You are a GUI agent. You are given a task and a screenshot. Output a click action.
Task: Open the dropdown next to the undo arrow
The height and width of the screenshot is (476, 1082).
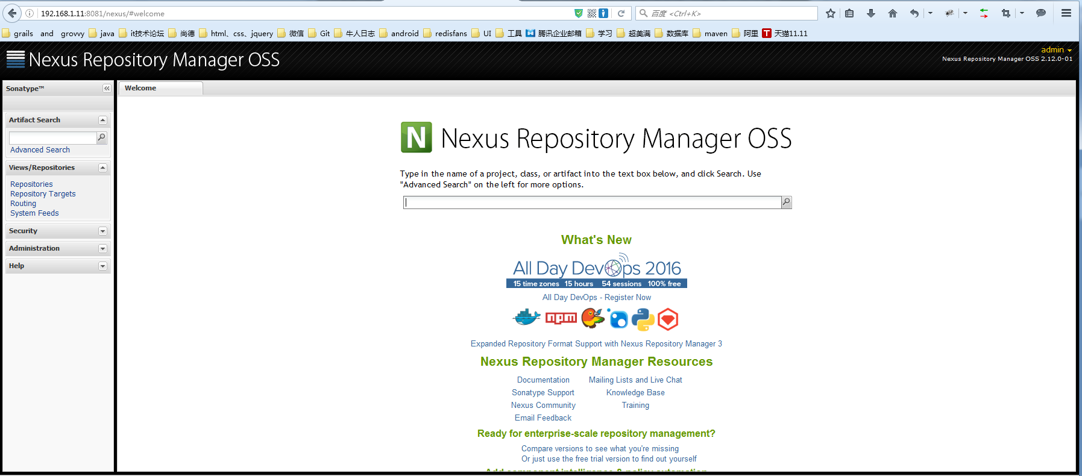tap(931, 13)
